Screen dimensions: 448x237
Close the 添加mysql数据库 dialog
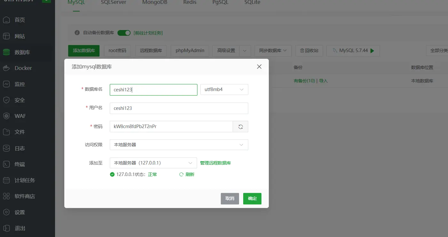[x=259, y=66]
